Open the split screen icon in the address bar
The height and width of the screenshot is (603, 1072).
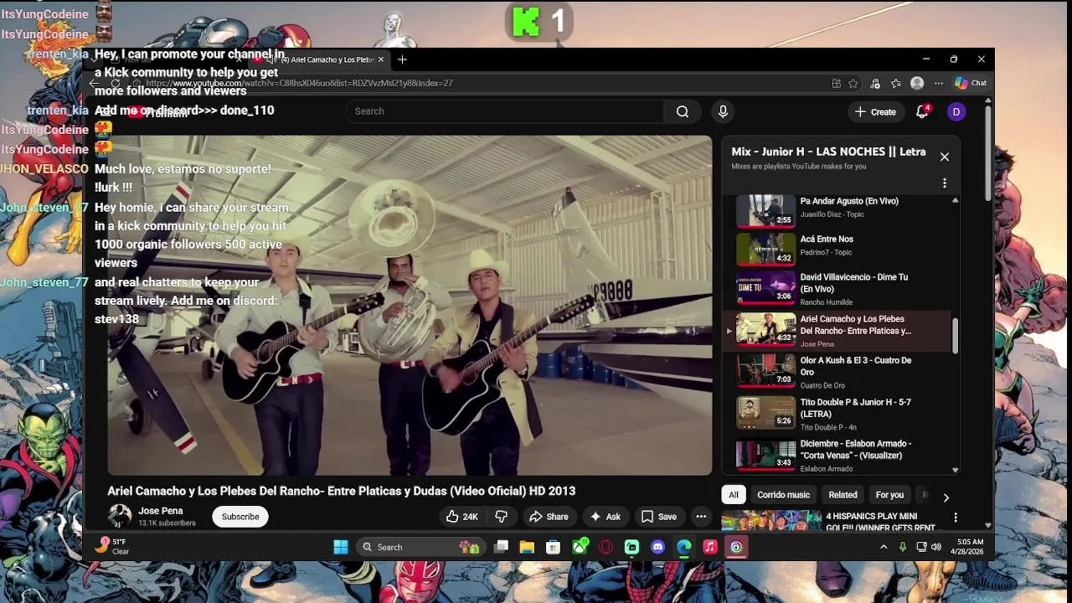click(836, 83)
